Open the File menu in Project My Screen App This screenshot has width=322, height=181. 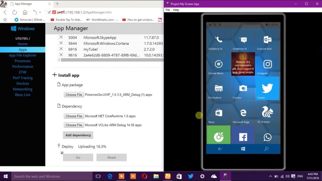pyautogui.click(x=168, y=10)
